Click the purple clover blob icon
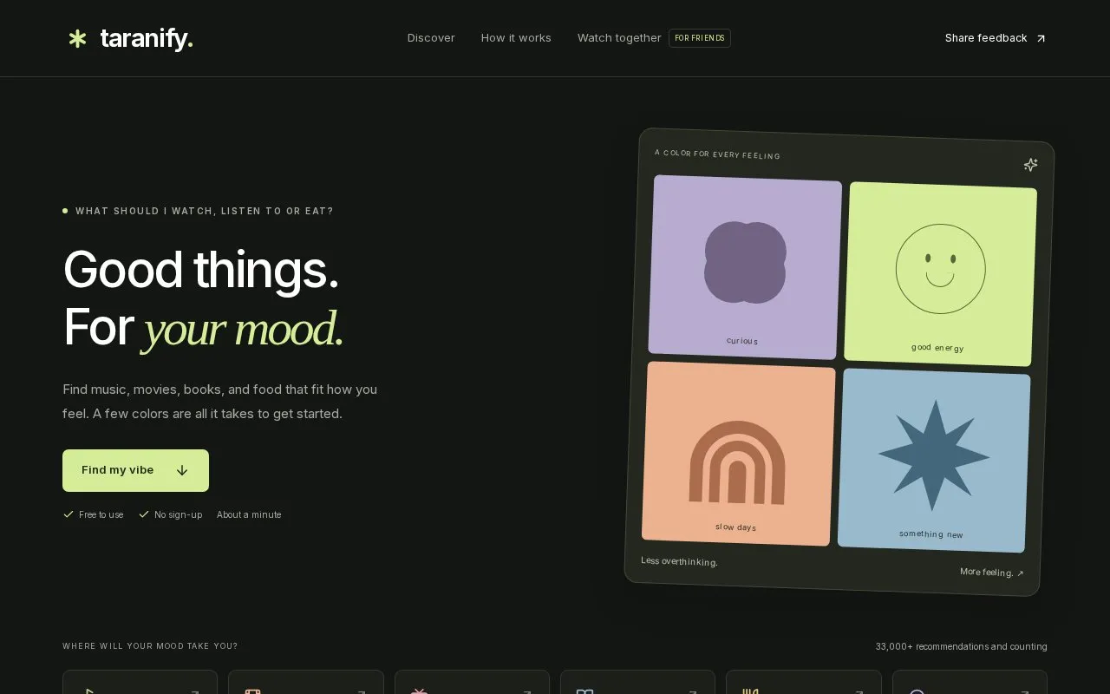The width and height of the screenshot is (1110, 694). [x=745, y=262]
